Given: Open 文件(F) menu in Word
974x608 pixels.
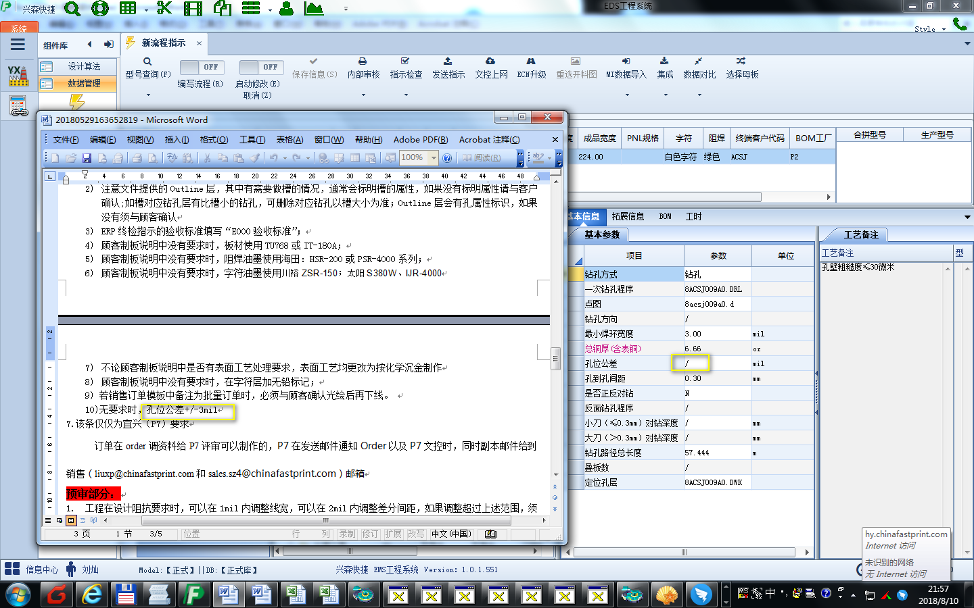Looking at the screenshot, I should pos(66,140).
